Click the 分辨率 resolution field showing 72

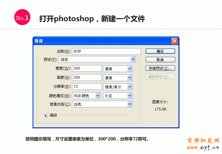(87, 87)
